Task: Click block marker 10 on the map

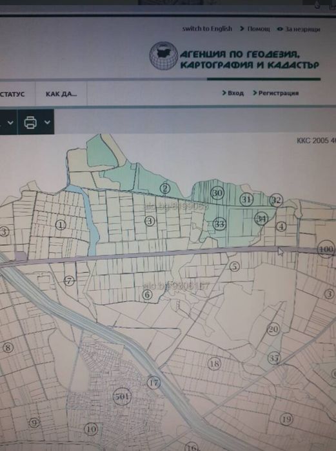Action: (91, 430)
